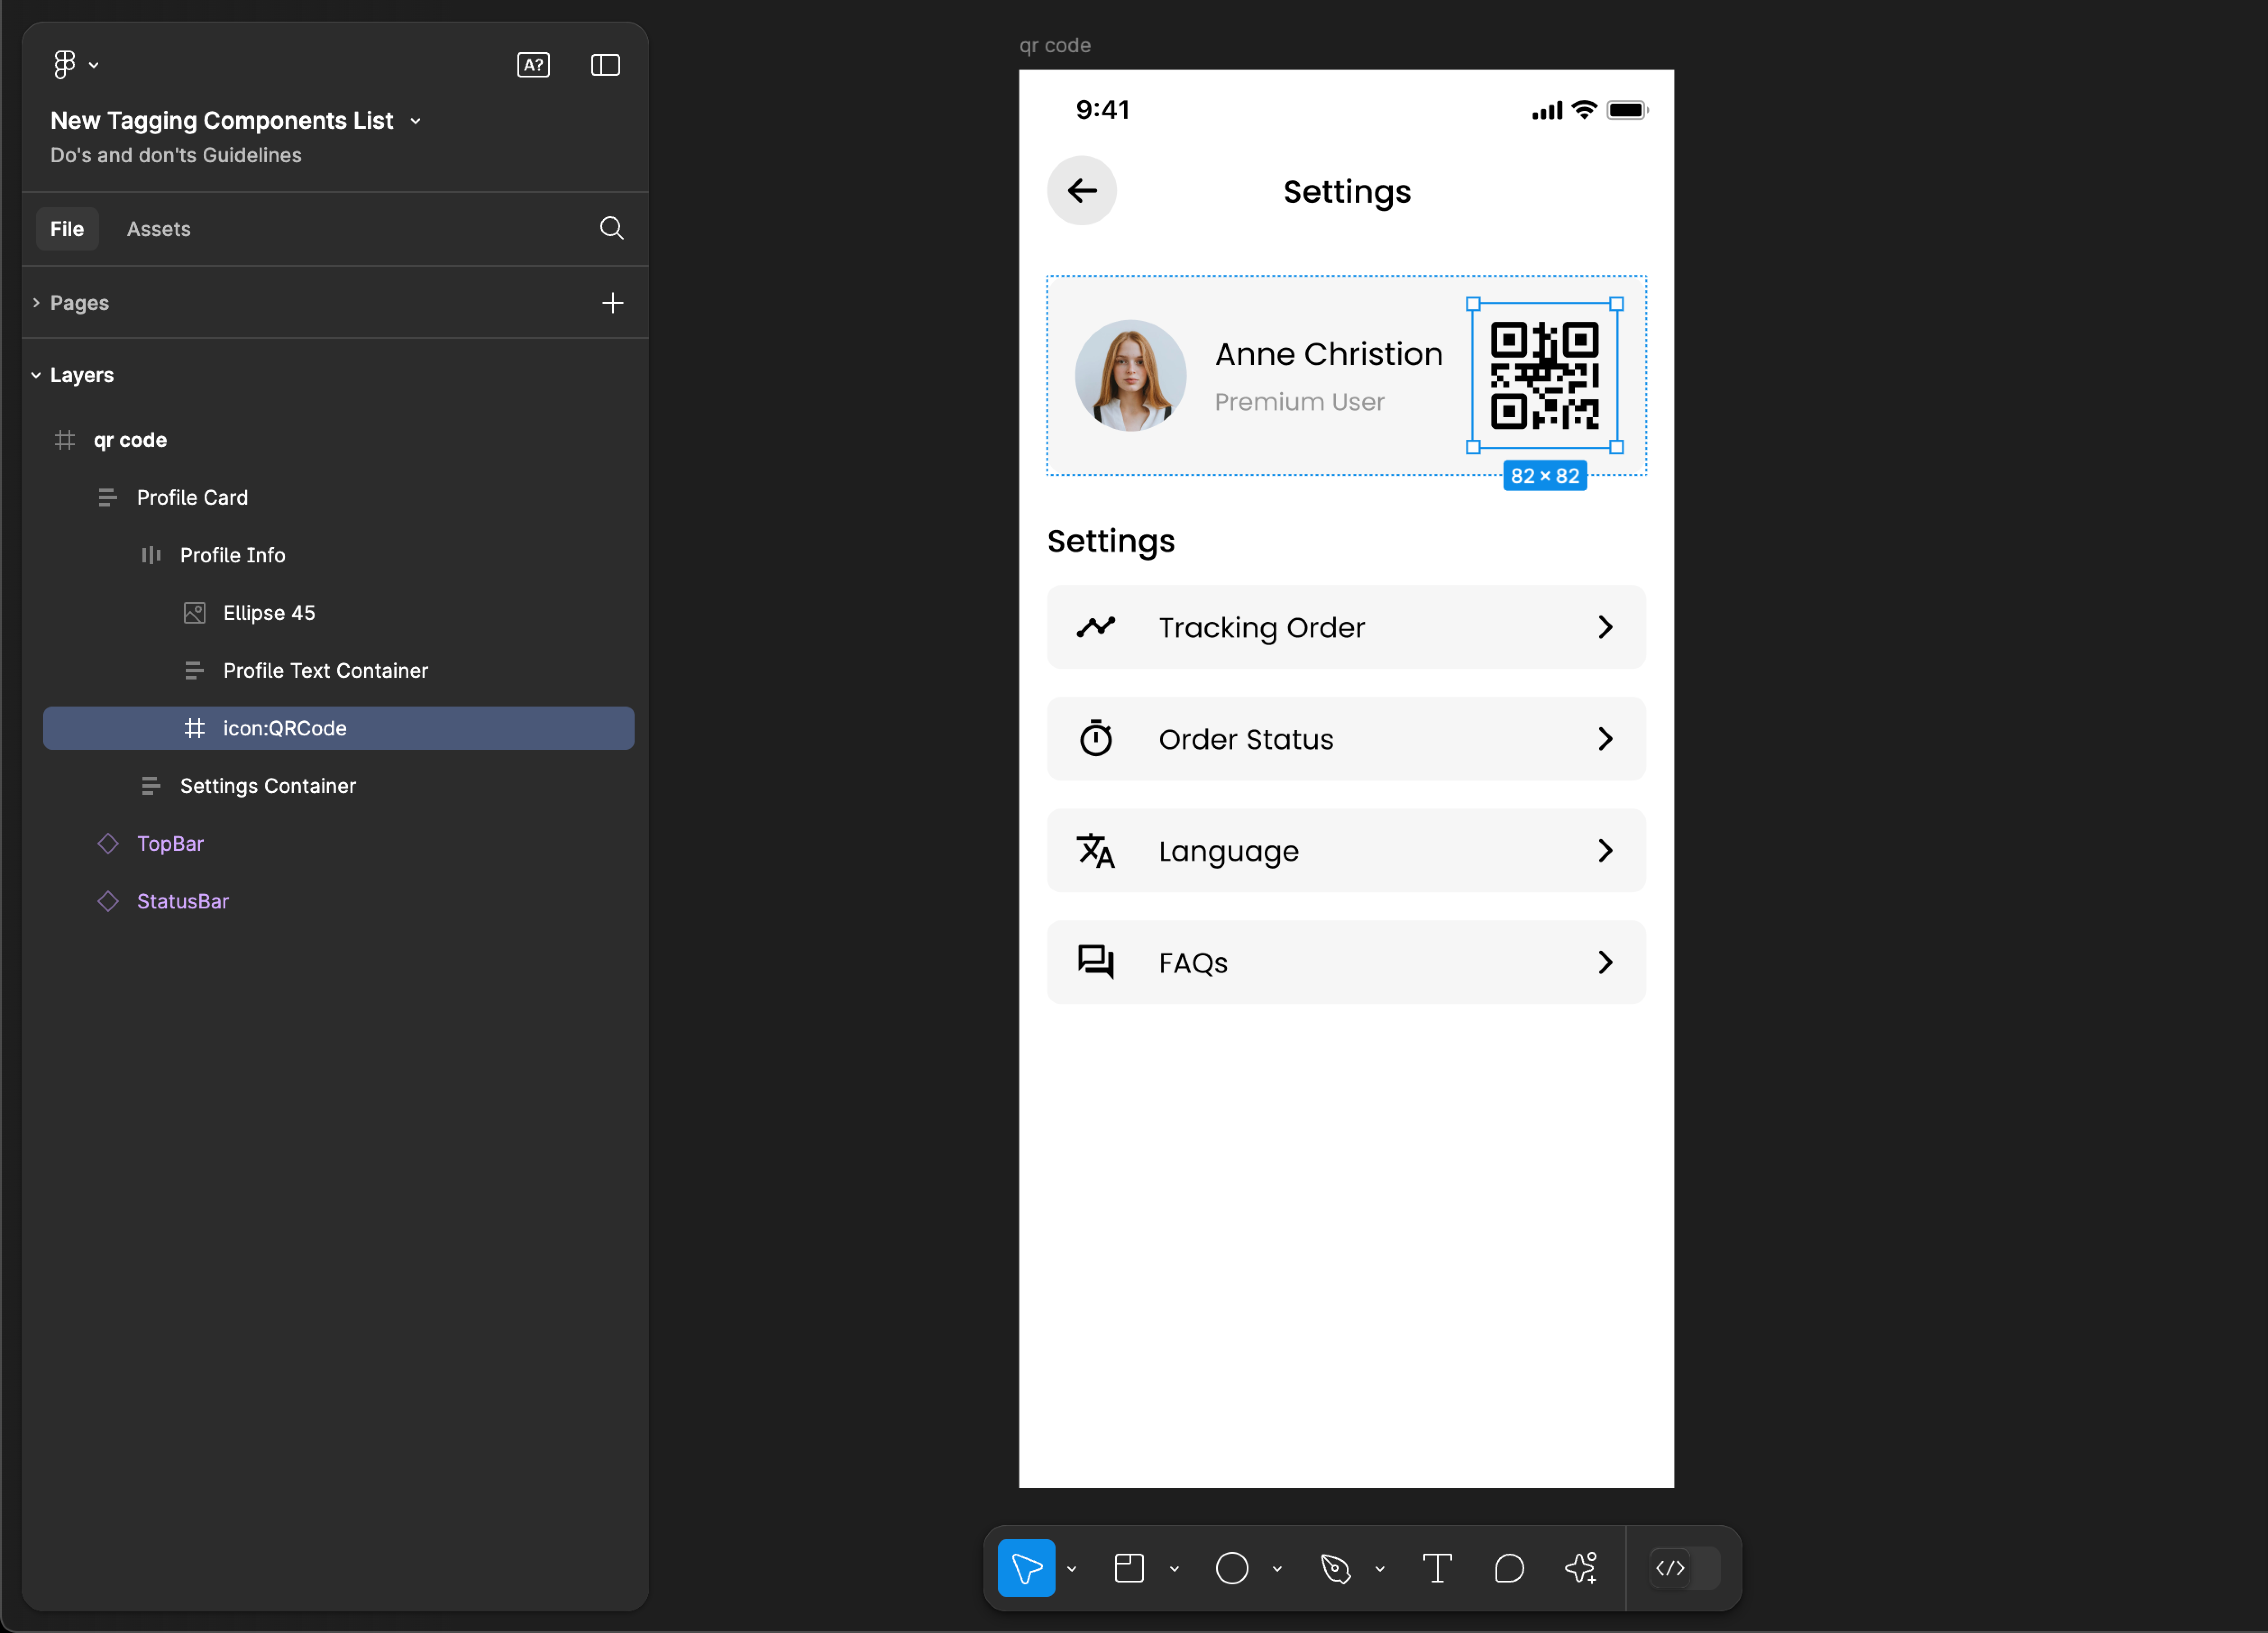Click the Tracking Order row
Screen dimensions: 2268x1633
(x=1346, y=627)
